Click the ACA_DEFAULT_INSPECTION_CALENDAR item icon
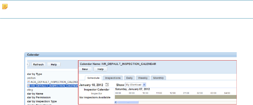This screenshot has height=105, width=253. point(29,82)
